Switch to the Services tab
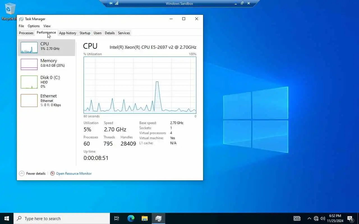Image resolution: width=359 pixels, height=224 pixels. tap(124, 33)
